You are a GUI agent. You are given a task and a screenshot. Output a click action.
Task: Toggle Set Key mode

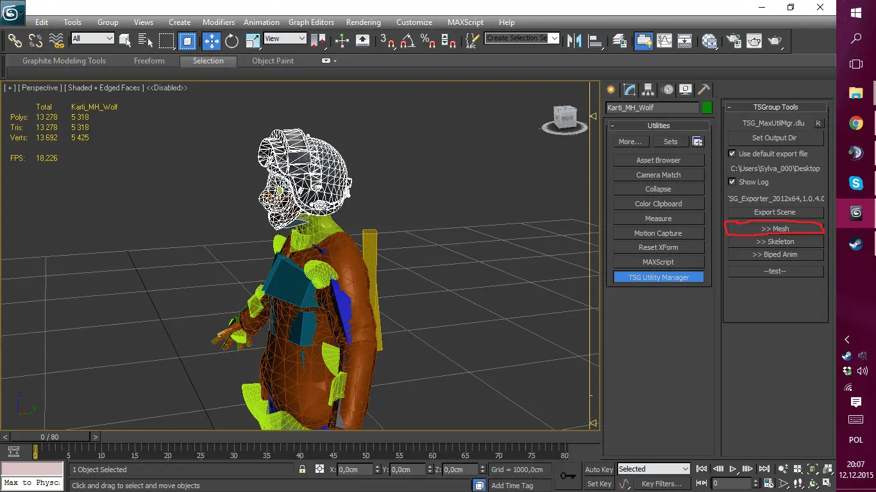point(599,484)
